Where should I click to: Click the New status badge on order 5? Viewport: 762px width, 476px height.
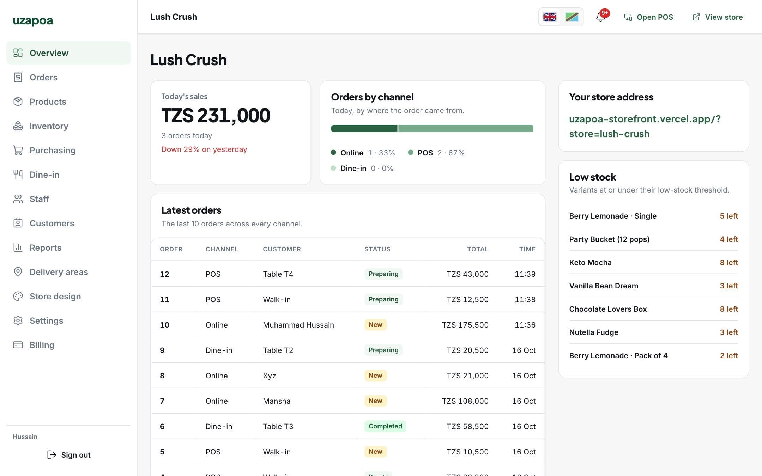click(375, 451)
